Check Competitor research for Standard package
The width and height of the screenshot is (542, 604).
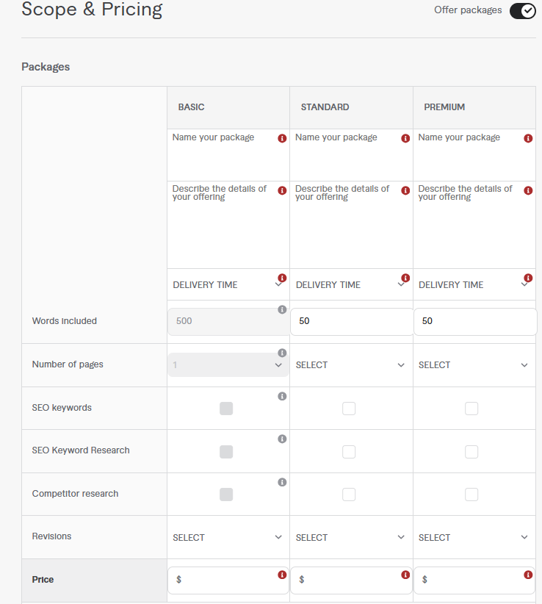point(349,495)
